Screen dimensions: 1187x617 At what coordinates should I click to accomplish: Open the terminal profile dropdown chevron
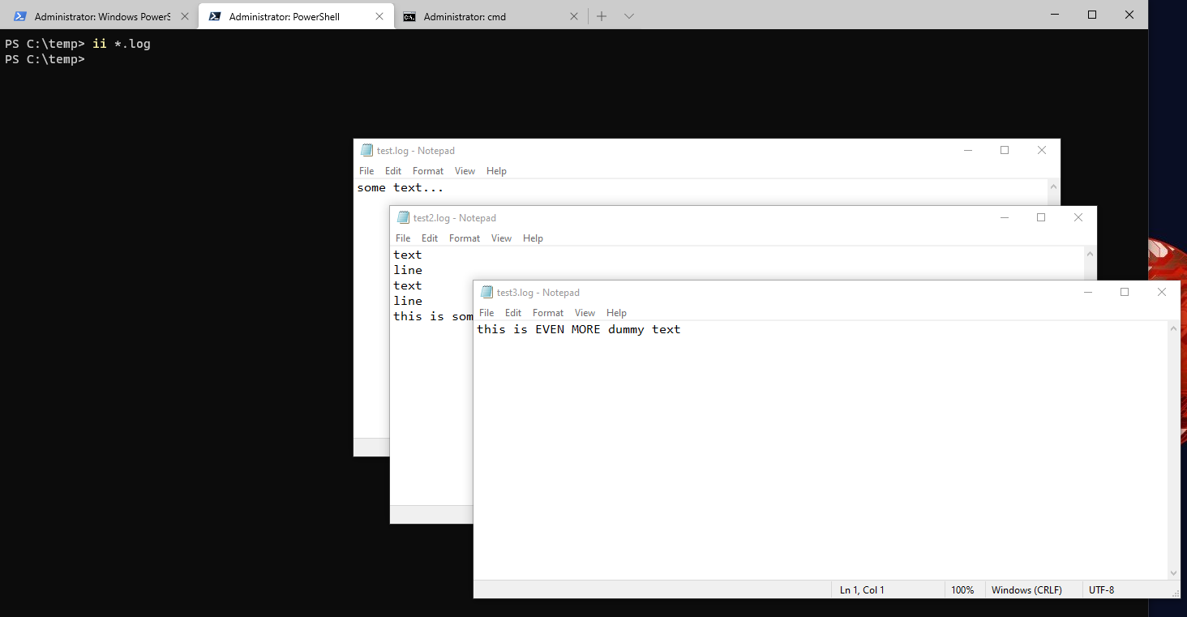point(629,15)
